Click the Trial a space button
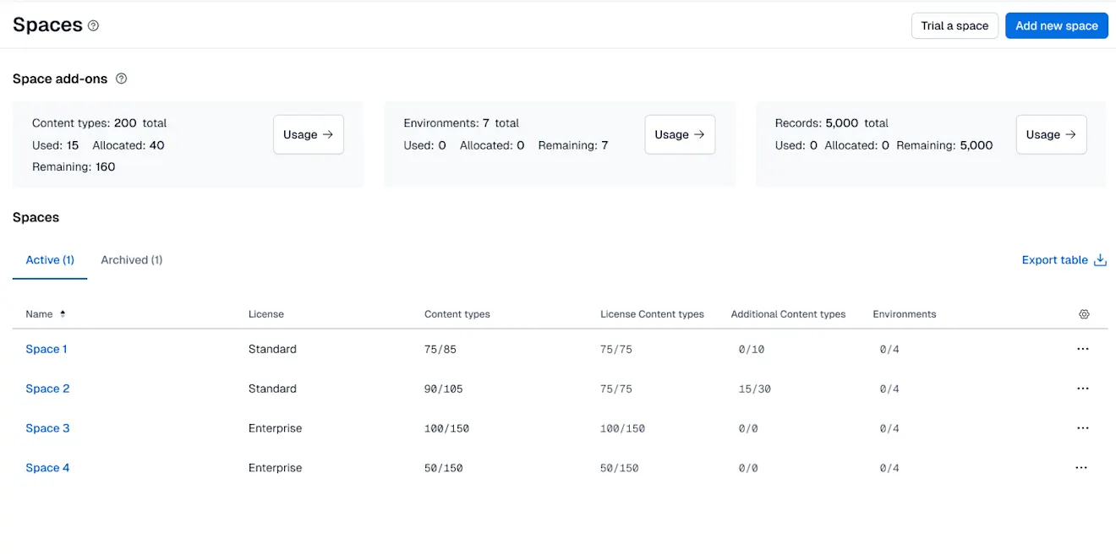1116x555 pixels. [x=955, y=25]
